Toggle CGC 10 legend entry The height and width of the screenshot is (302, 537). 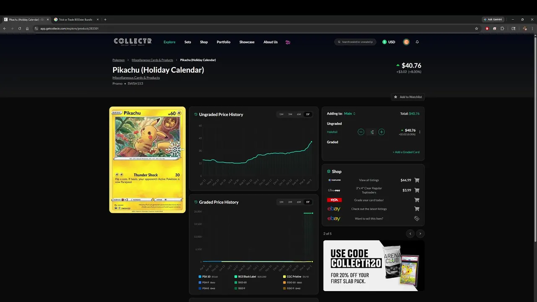(x=292, y=283)
